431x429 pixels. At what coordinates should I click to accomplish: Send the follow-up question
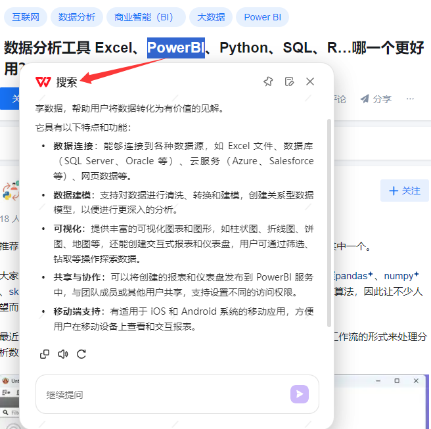300,394
